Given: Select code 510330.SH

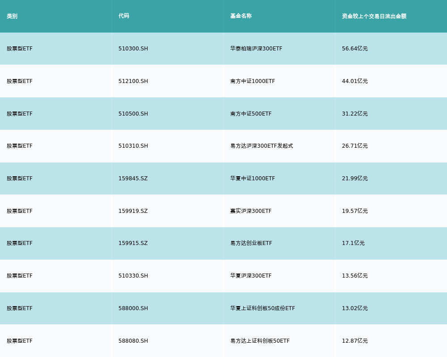Looking at the screenshot, I should (x=133, y=276).
